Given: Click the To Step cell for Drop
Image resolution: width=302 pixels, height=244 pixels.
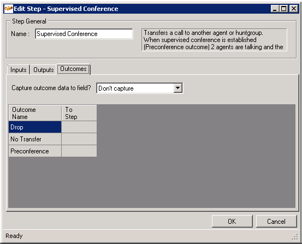Looking at the screenshot, I should (x=79, y=127).
